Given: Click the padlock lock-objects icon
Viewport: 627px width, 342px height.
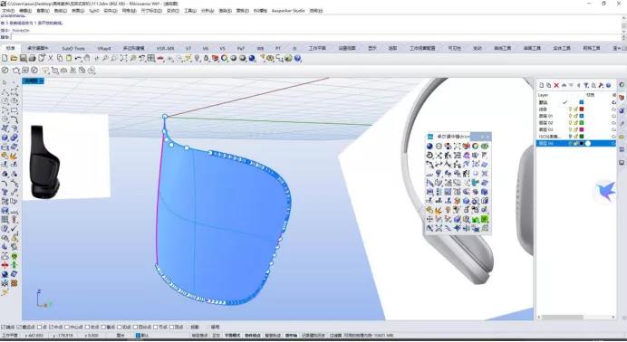Looking at the screenshot, I should point(207,58).
